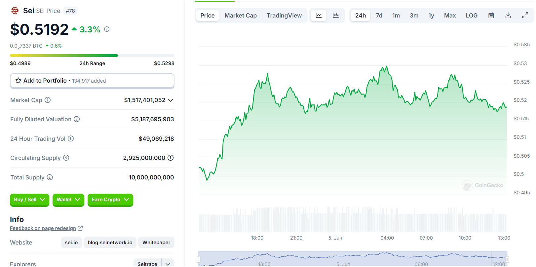Click the star icon in Add to Portfolio
Viewport: 536px width, 267px height.
(19, 81)
